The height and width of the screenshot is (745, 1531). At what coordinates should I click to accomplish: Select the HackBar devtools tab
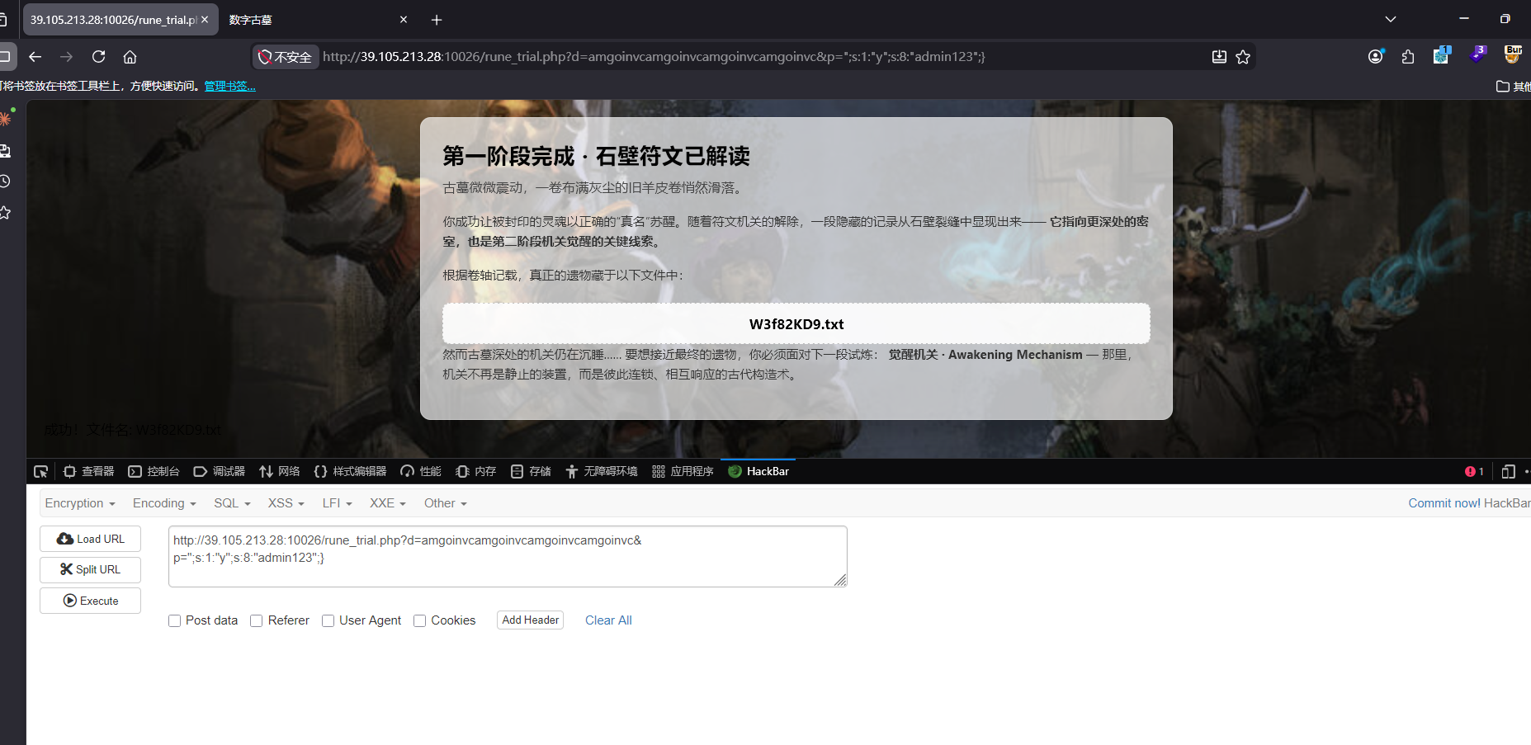click(x=758, y=471)
